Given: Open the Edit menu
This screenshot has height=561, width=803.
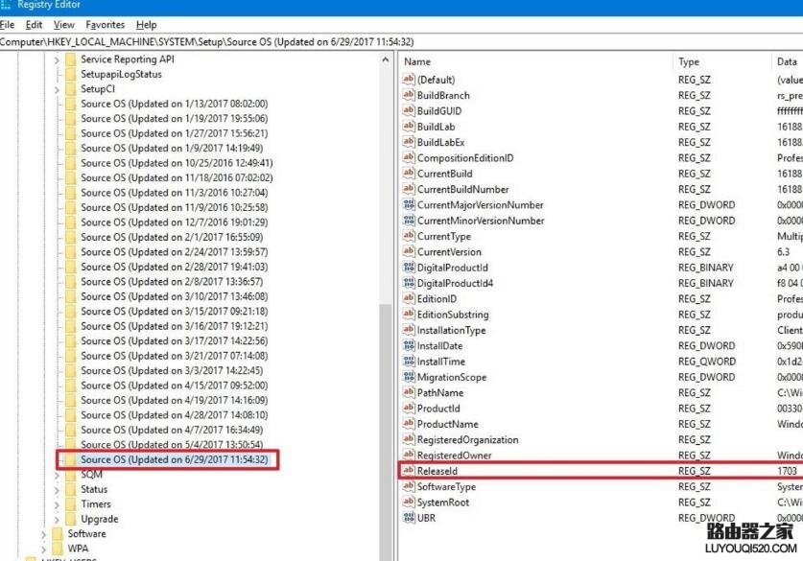Looking at the screenshot, I should point(34,24).
